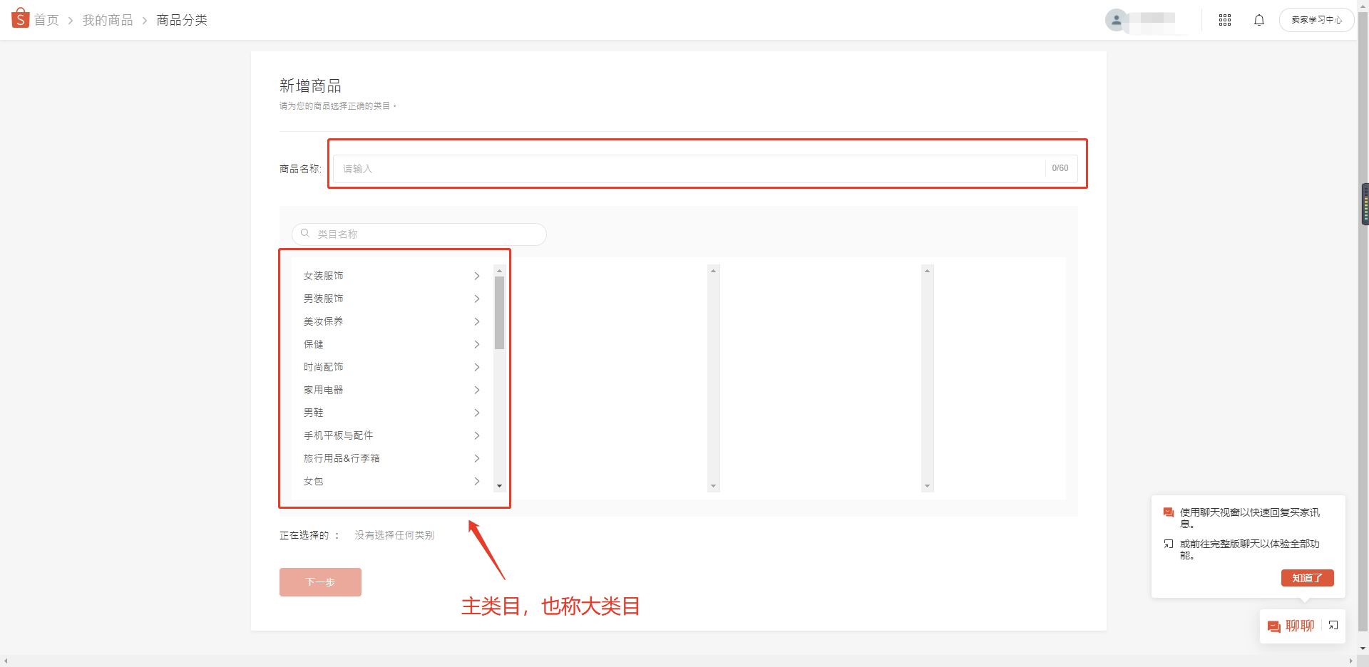Expand 女装服饰 chevron arrow
Screen dimensions: 1369x667
pyautogui.click(x=477, y=276)
